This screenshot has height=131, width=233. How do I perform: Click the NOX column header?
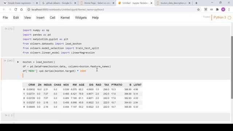click(66, 85)
